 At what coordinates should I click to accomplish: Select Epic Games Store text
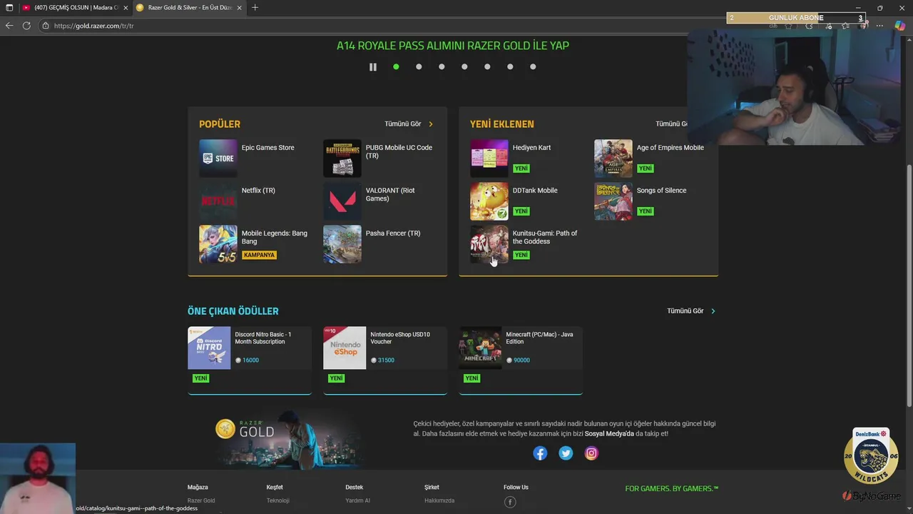click(267, 148)
